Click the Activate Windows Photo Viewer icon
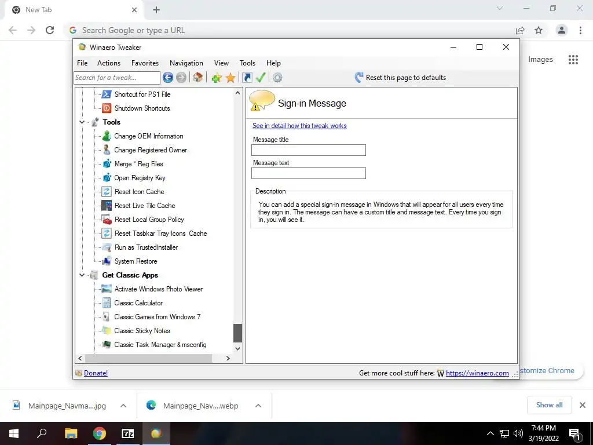The width and height of the screenshot is (593, 445). [x=107, y=289]
